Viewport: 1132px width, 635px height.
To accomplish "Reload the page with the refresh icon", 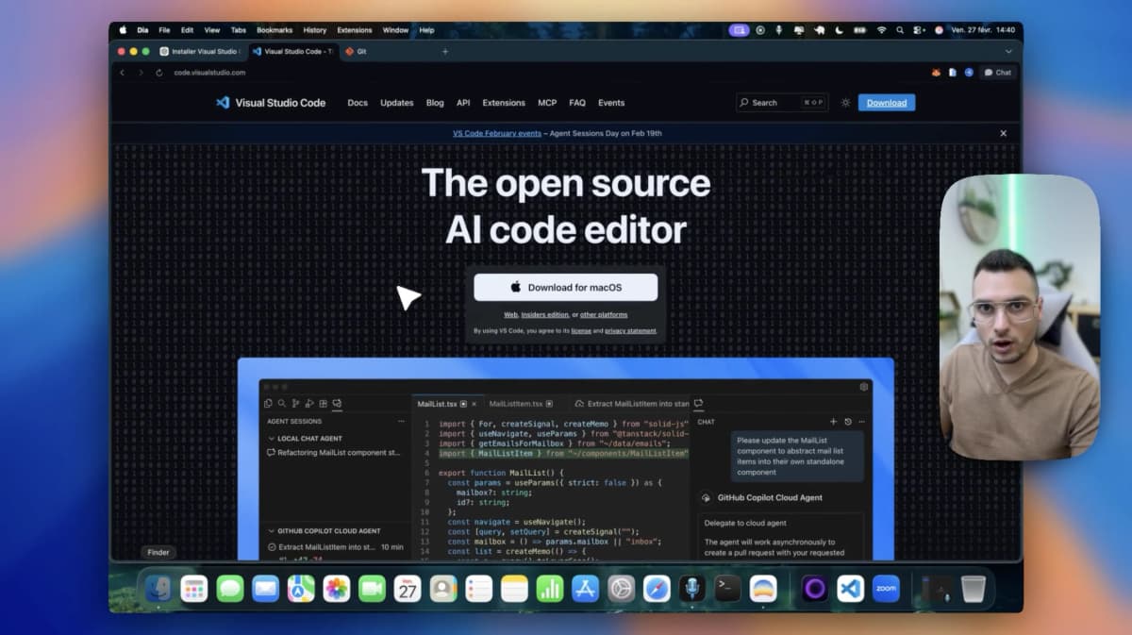I will (x=158, y=73).
